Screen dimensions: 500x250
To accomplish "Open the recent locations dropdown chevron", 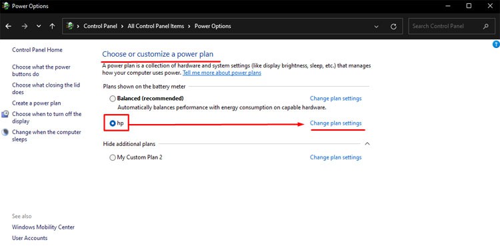I will point(39,27).
